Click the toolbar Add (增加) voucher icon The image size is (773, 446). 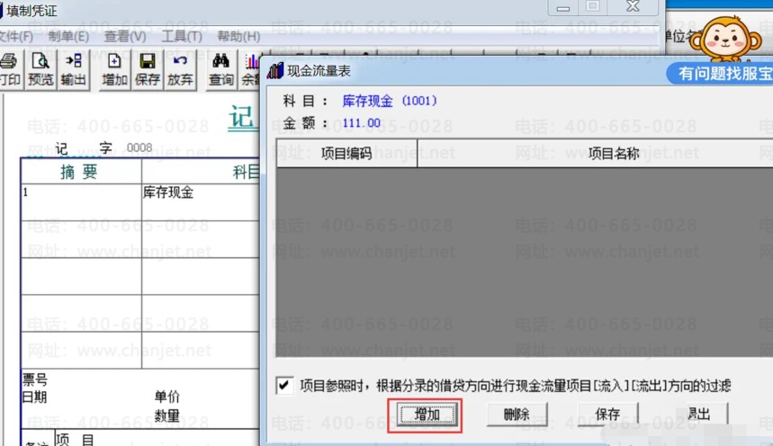click(x=114, y=69)
